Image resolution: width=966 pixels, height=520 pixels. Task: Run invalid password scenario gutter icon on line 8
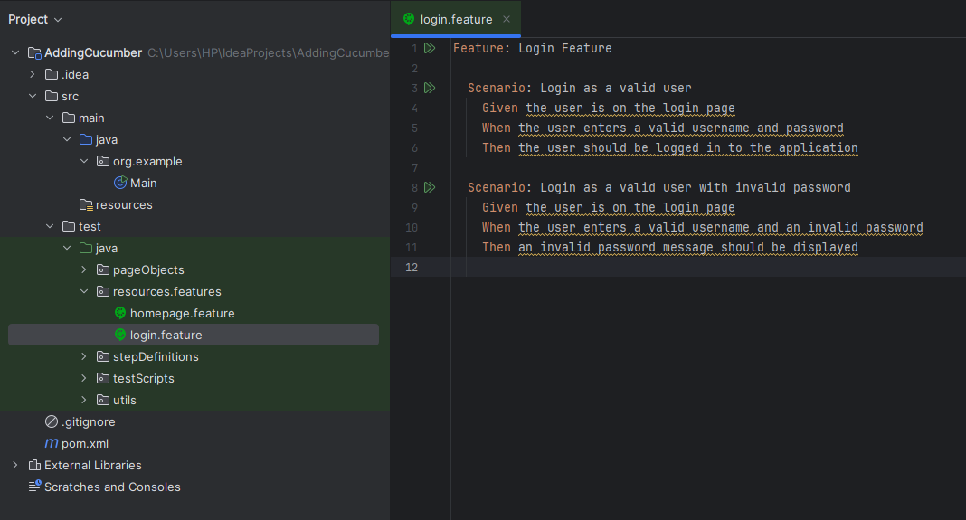coord(430,187)
